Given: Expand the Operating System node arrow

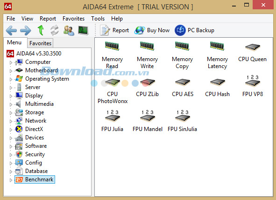Looking at the screenshot, I should point(11,79).
